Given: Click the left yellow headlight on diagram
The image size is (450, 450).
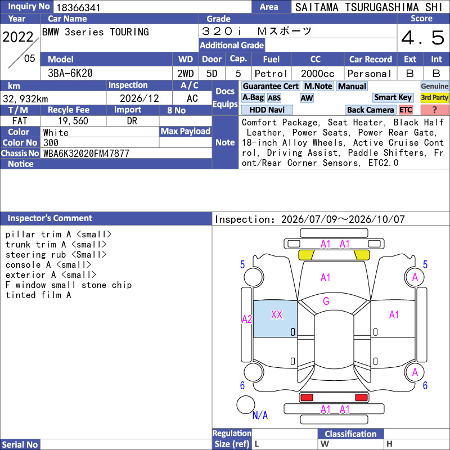Looking at the screenshot, I should tap(306, 255).
